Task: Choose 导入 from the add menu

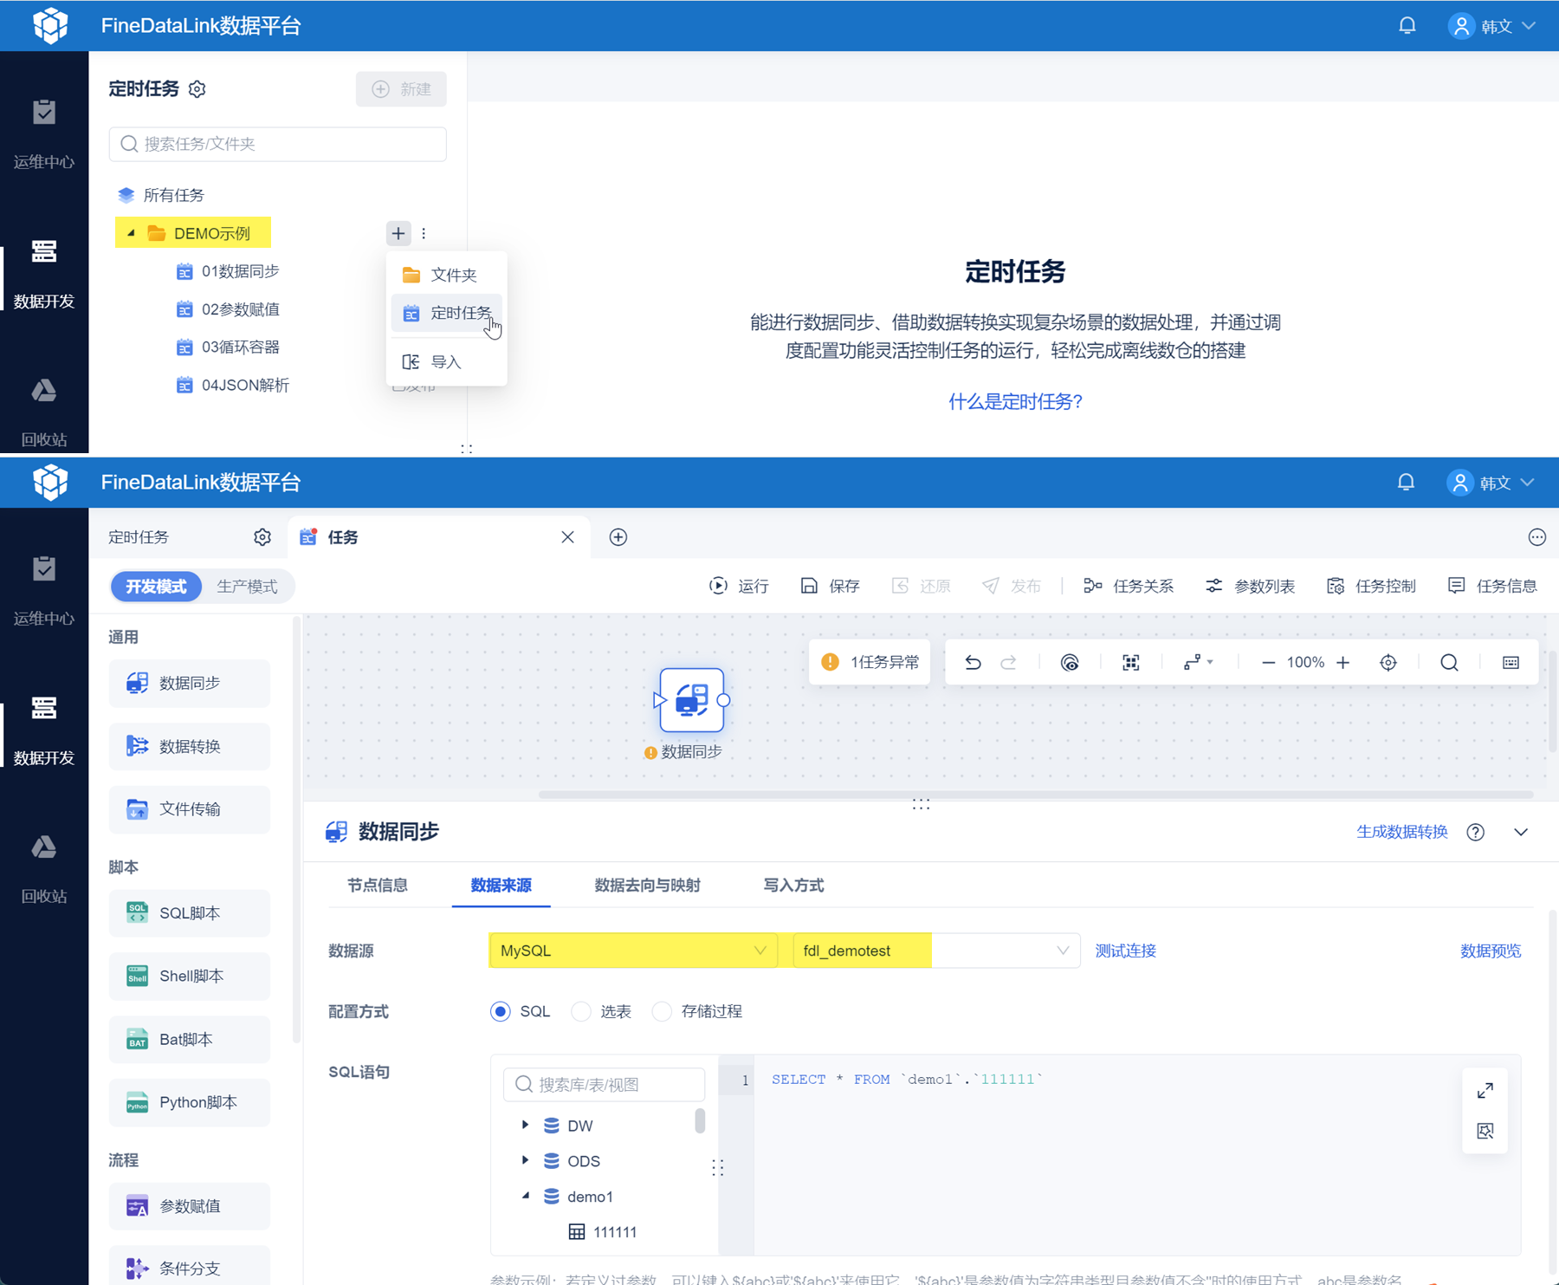Action: tap(446, 362)
